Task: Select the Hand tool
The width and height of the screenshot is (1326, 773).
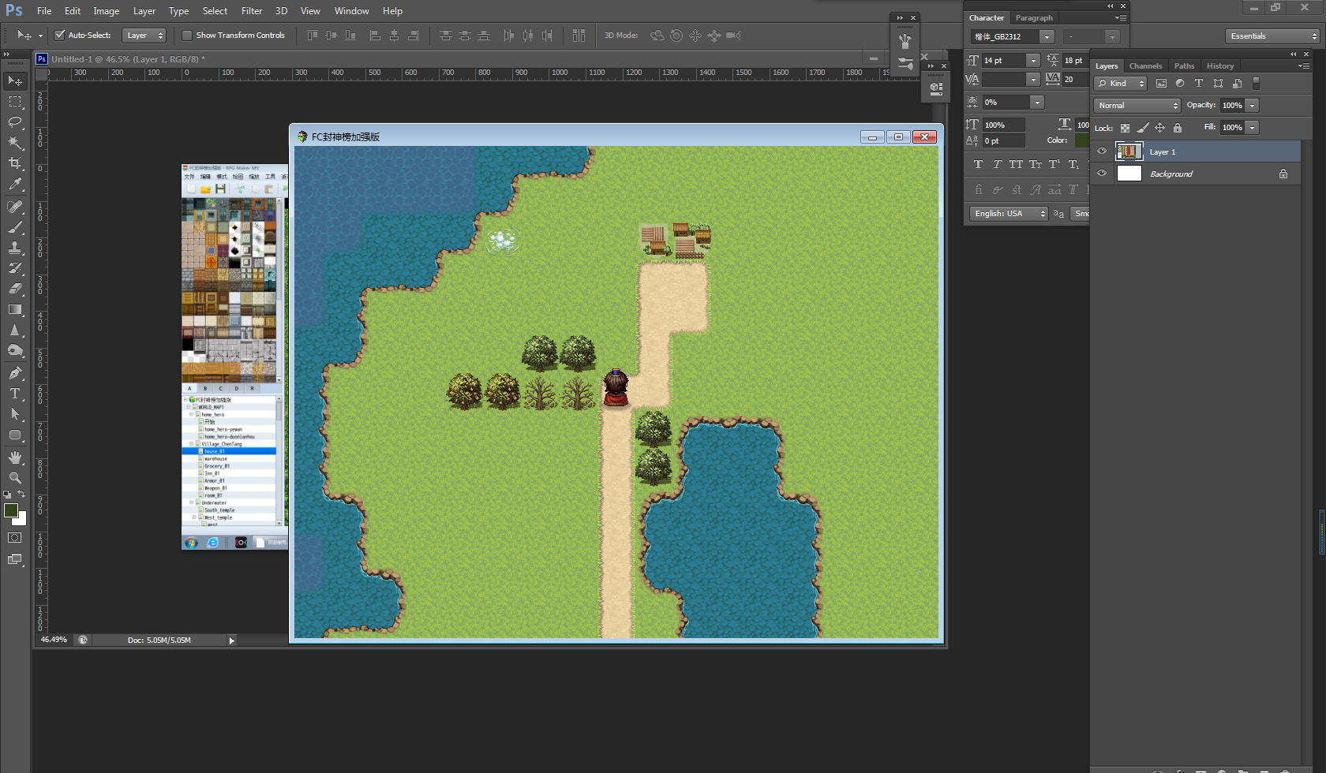Action: click(x=15, y=457)
